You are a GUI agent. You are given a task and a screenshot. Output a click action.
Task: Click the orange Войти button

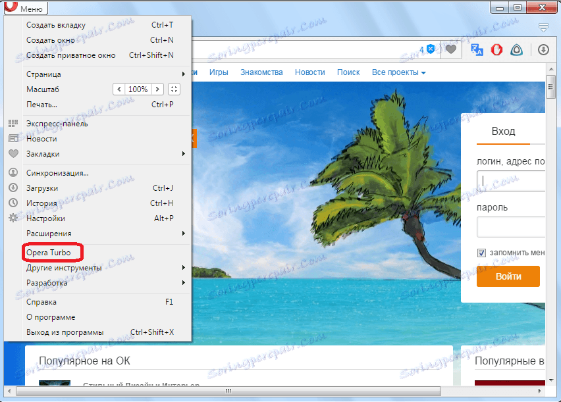508,276
